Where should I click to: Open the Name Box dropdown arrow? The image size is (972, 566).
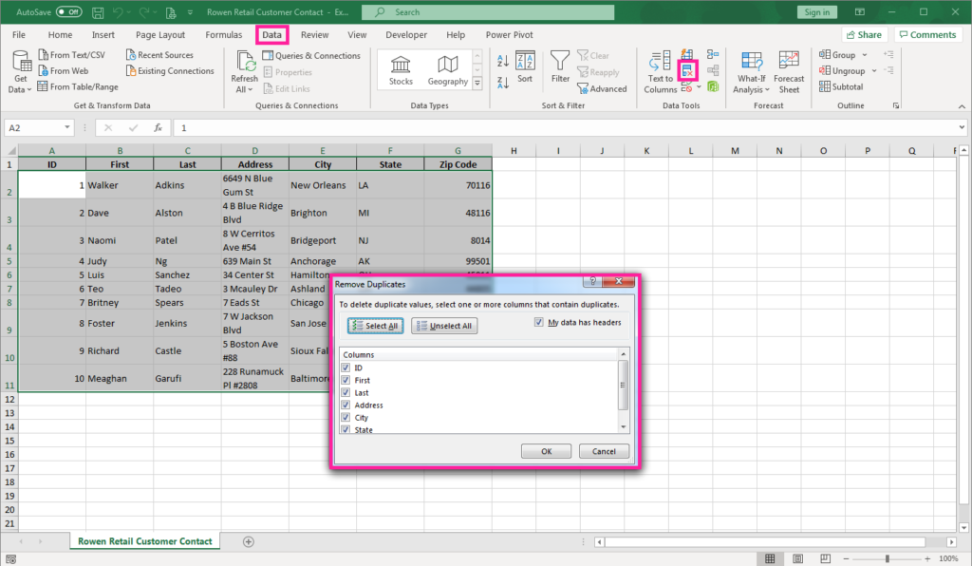[67, 127]
